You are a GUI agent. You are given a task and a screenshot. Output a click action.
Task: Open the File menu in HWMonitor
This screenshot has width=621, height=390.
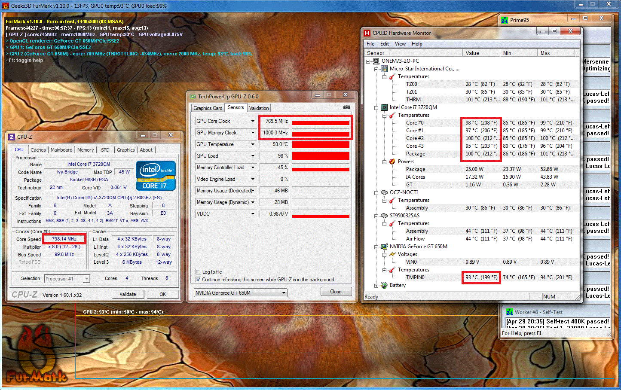pyautogui.click(x=370, y=44)
